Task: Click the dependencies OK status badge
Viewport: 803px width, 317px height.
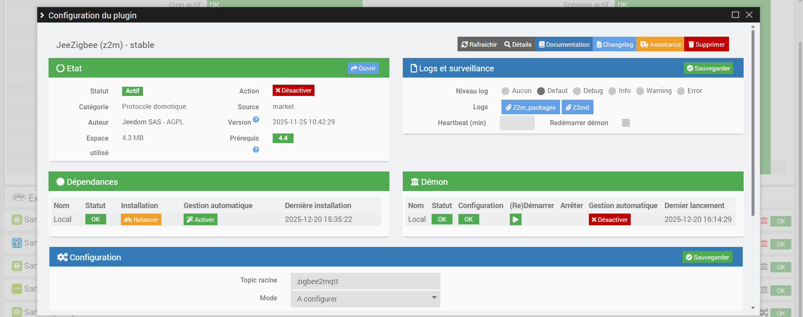Action: point(96,219)
